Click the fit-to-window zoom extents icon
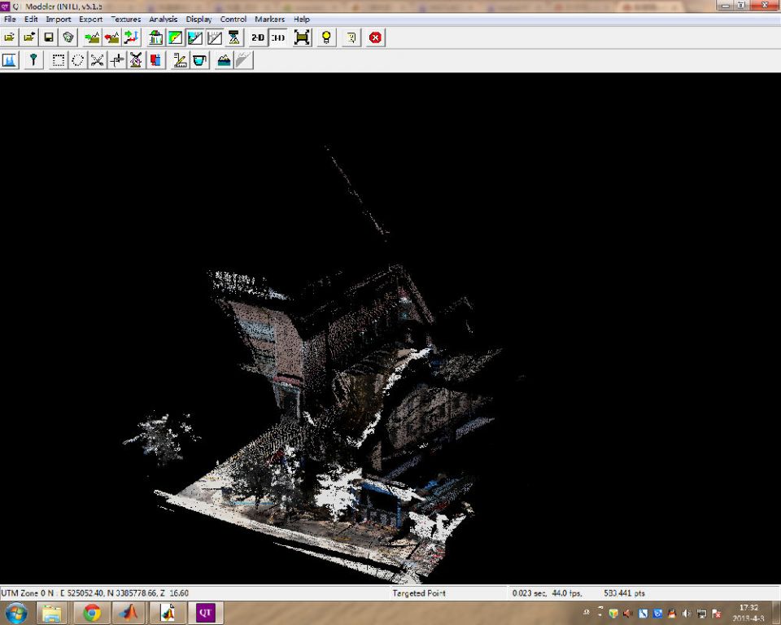Viewport: 781px width, 625px height. pos(302,37)
